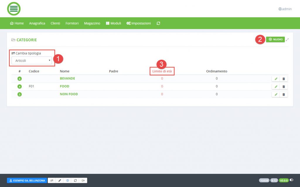
Task: Click the help question mark icon in footer
Action: 67,181
